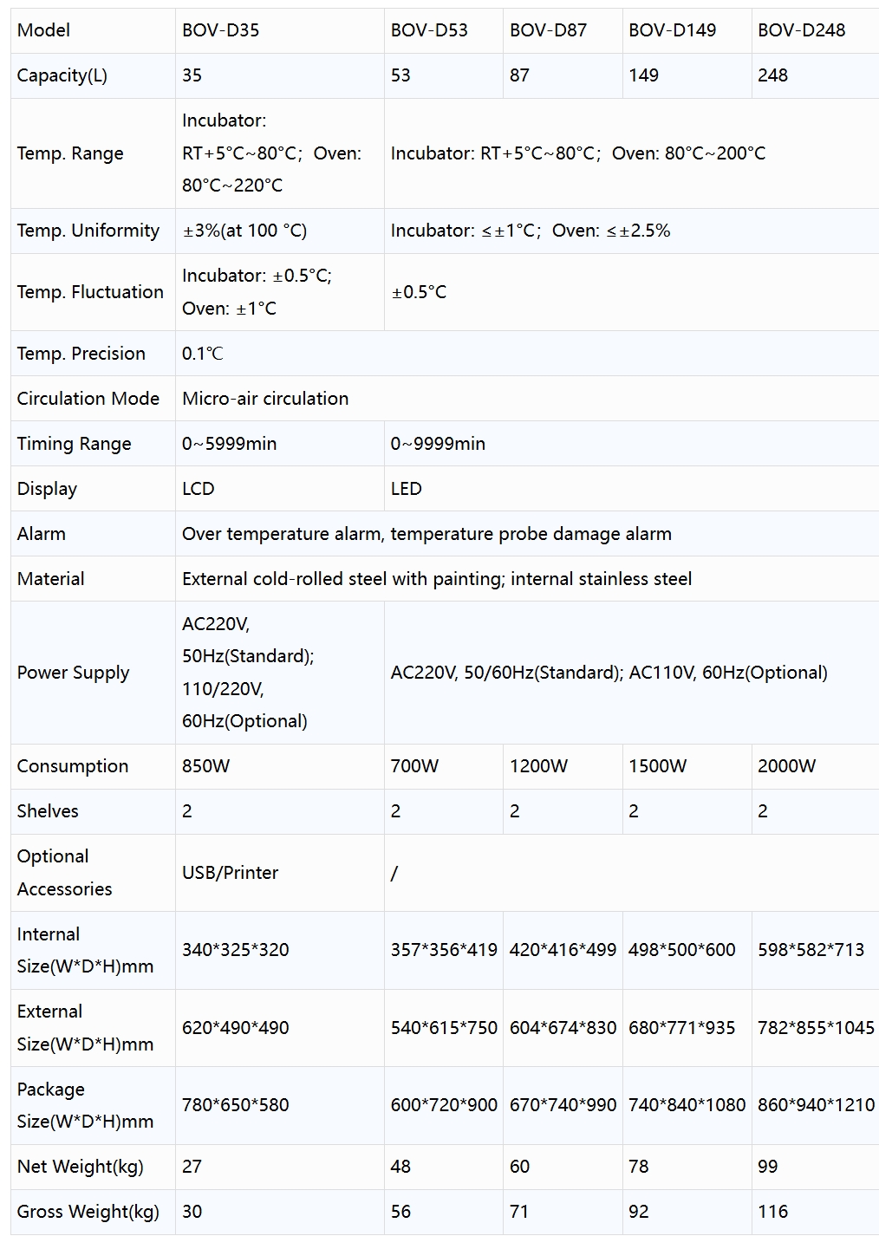Select net weight value 27
Viewport: 879px width, 1236px height.
192,1167
